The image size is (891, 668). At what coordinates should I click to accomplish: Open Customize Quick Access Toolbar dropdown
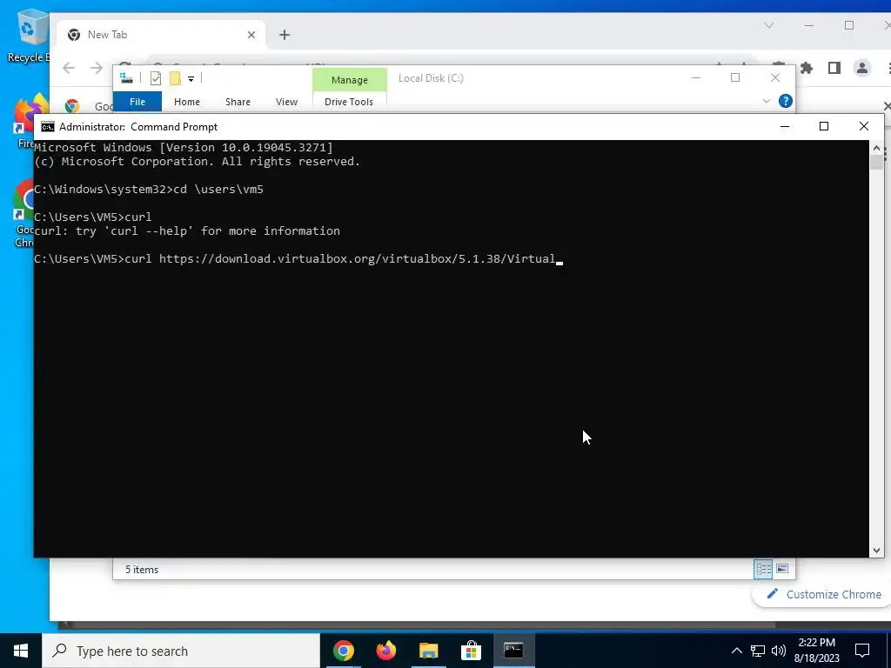(191, 79)
